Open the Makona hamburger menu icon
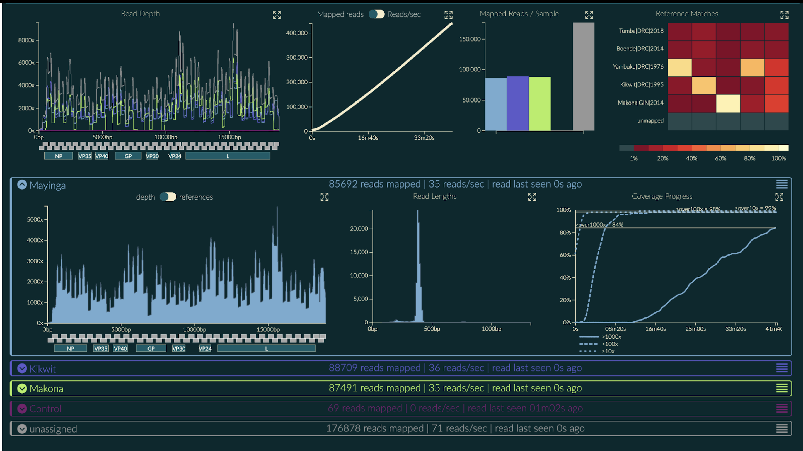Screen dimensions: 803x451 [x=781, y=388]
